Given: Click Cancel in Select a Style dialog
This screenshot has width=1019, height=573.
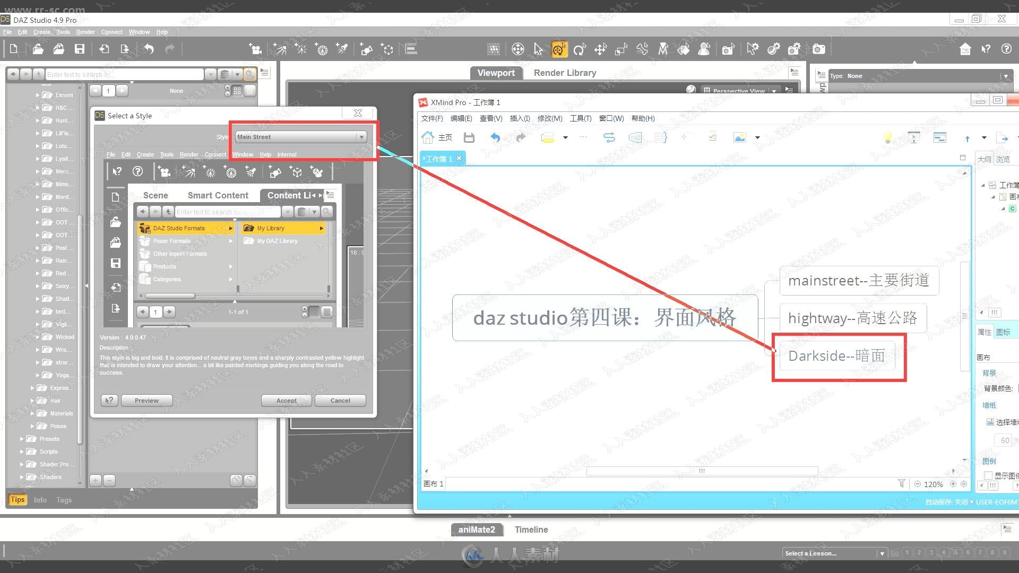Looking at the screenshot, I should [x=340, y=401].
